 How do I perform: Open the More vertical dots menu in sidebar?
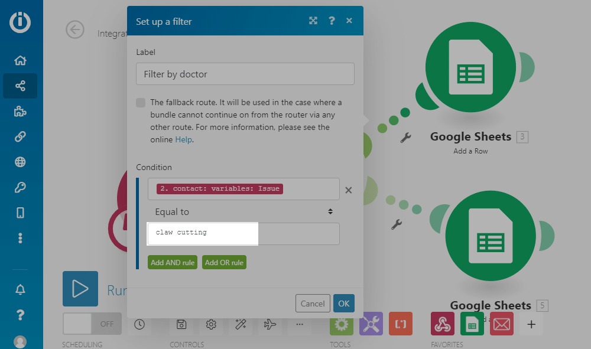[x=20, y=238]
